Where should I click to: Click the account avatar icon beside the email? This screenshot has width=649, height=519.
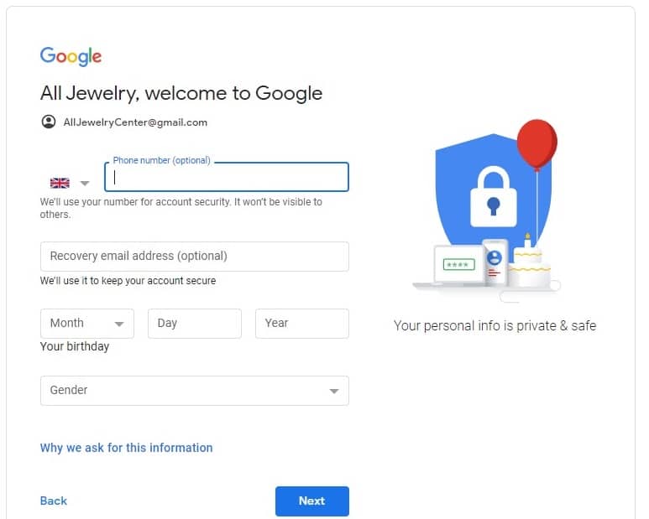pos(49,122)
